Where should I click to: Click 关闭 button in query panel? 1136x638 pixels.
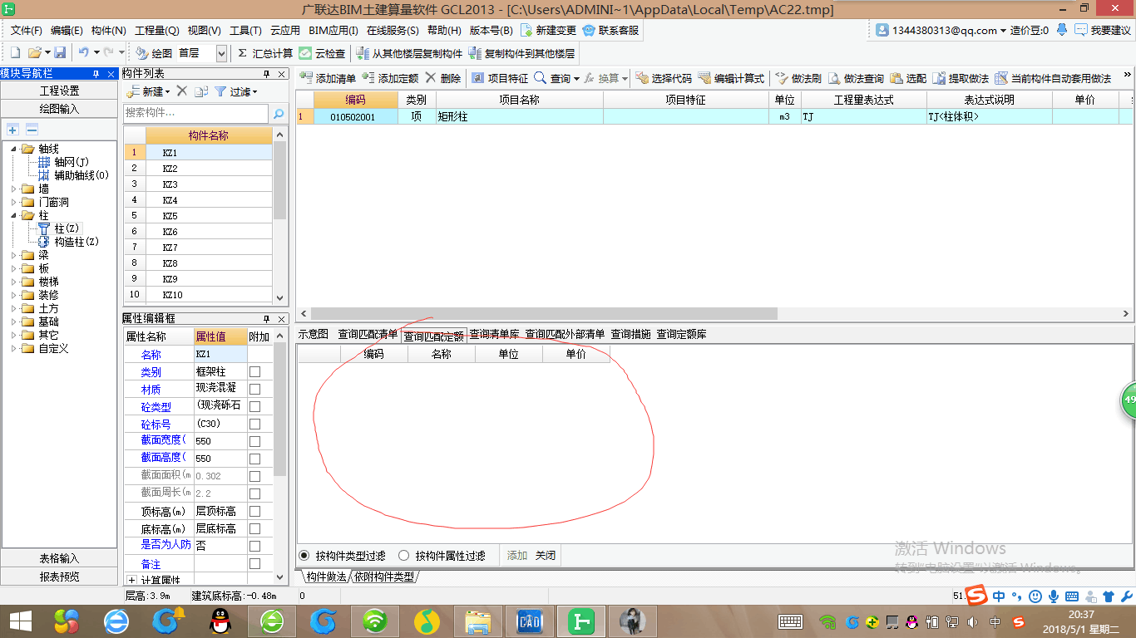(x=545, y=555)
